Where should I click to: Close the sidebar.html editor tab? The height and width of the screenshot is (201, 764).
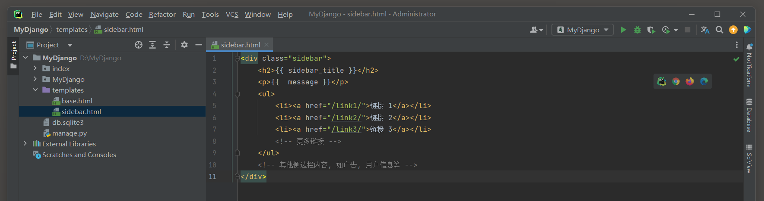[266, 45]
